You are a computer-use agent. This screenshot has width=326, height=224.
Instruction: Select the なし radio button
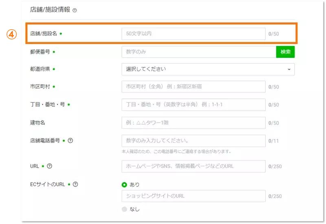click(x=124, y=209)
